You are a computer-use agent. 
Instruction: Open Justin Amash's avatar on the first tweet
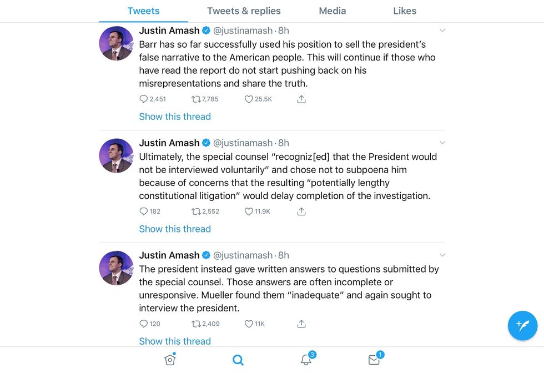[116, 43]
